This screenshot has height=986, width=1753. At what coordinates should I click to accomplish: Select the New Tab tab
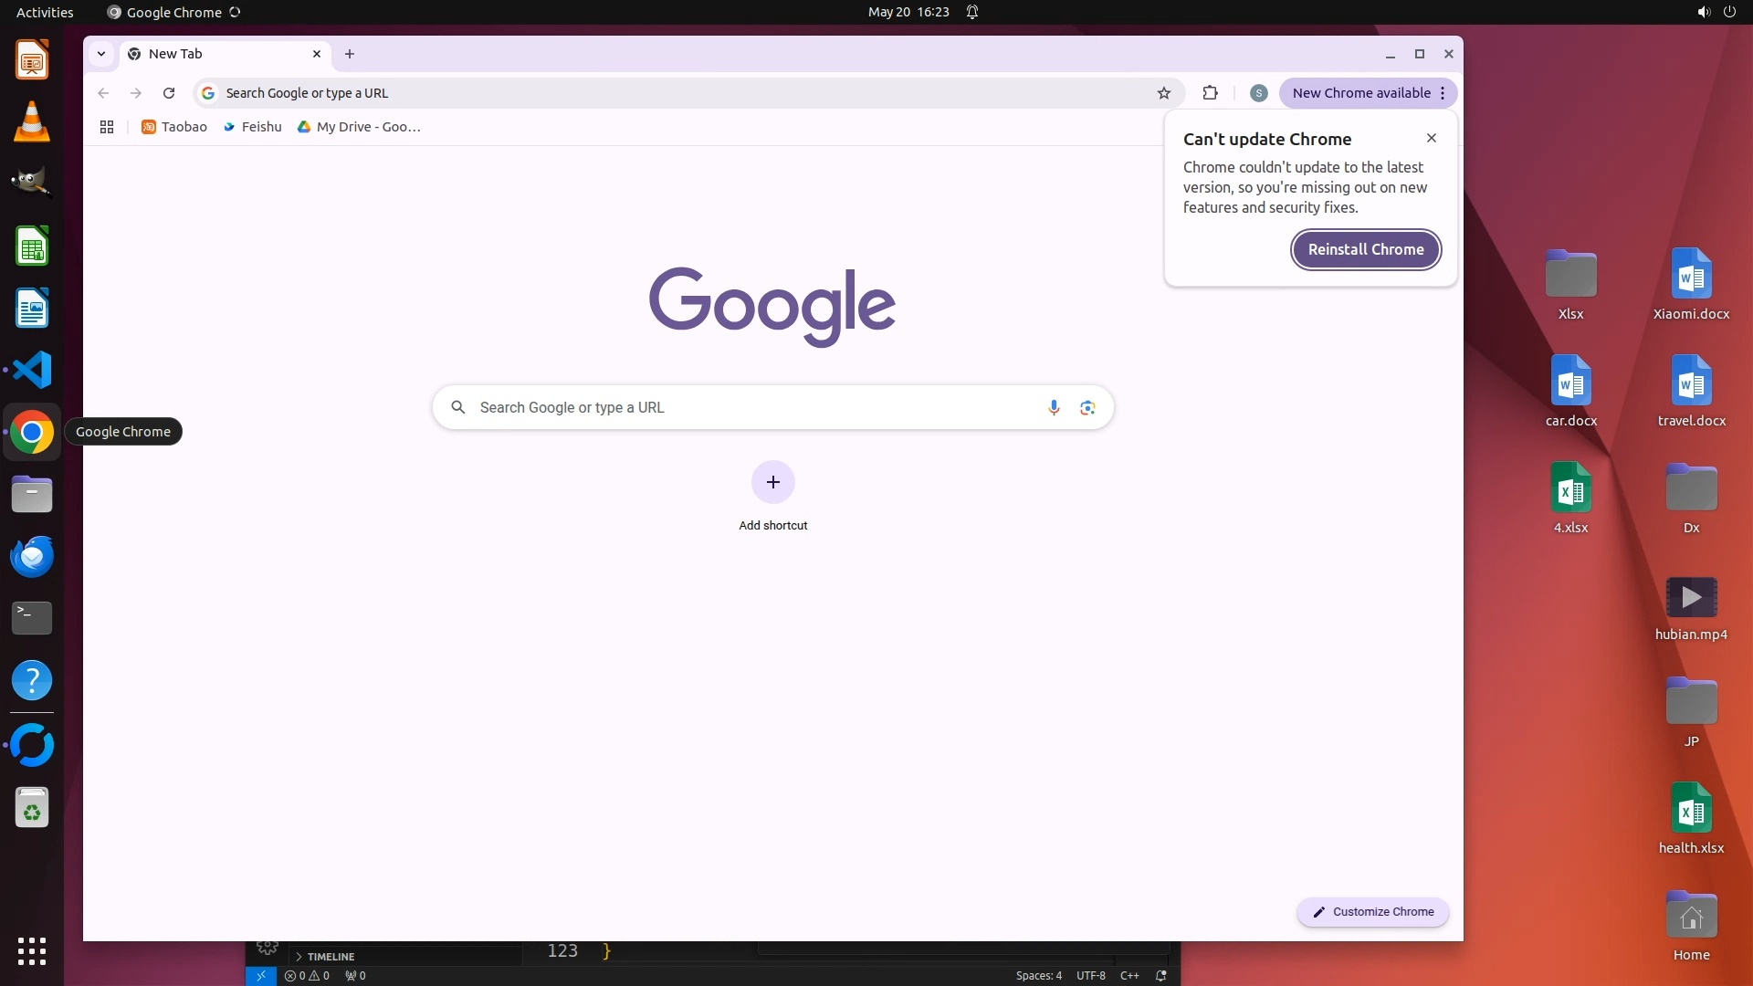click(x=219, y=54)
